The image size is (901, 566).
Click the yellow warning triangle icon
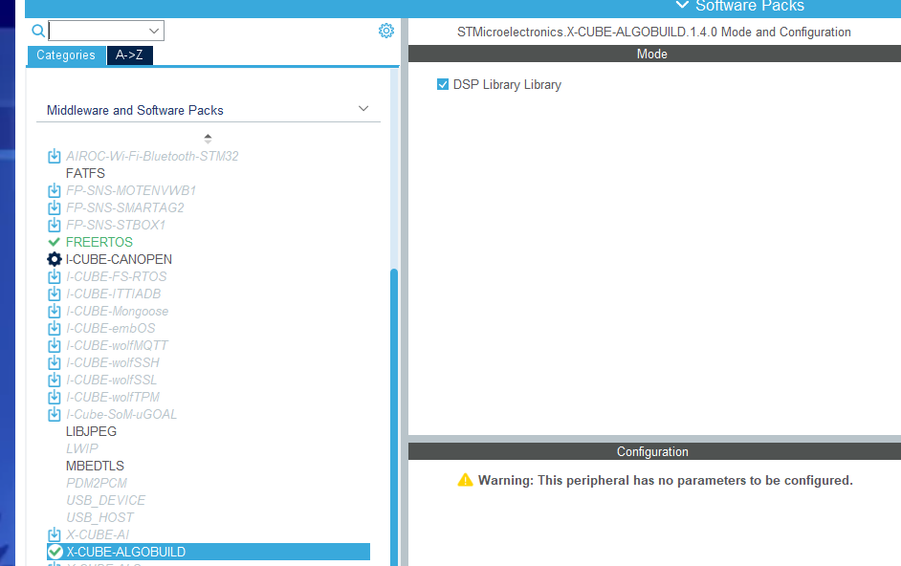[x=465, y=480]
